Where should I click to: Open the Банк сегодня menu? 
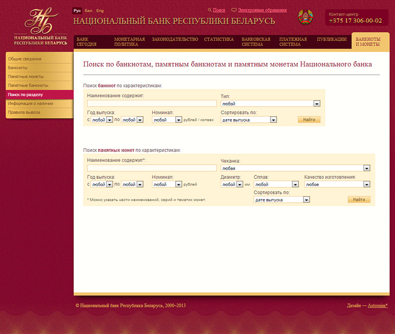pyautogui.click(x=86, y=42)
